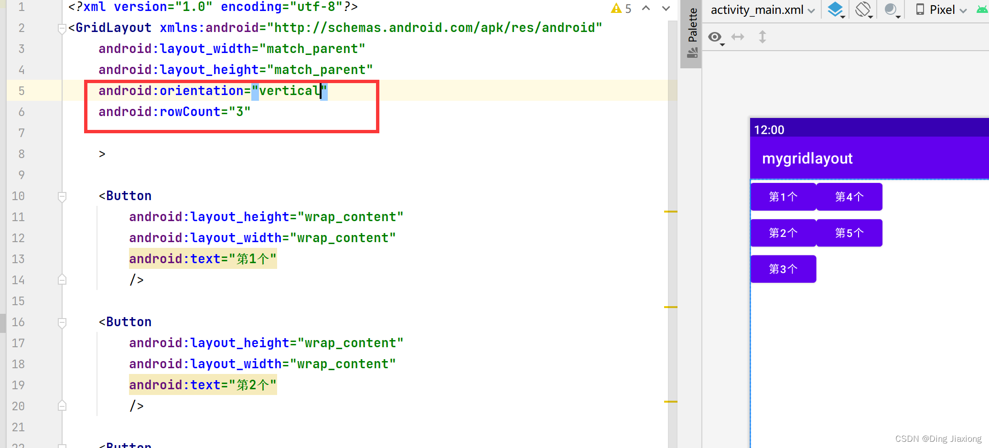Image resolution: width=989 pixels, height=448 pixels.
Task: Click layout_width wrap_content on line 12
Action: [x=262, y=238]
